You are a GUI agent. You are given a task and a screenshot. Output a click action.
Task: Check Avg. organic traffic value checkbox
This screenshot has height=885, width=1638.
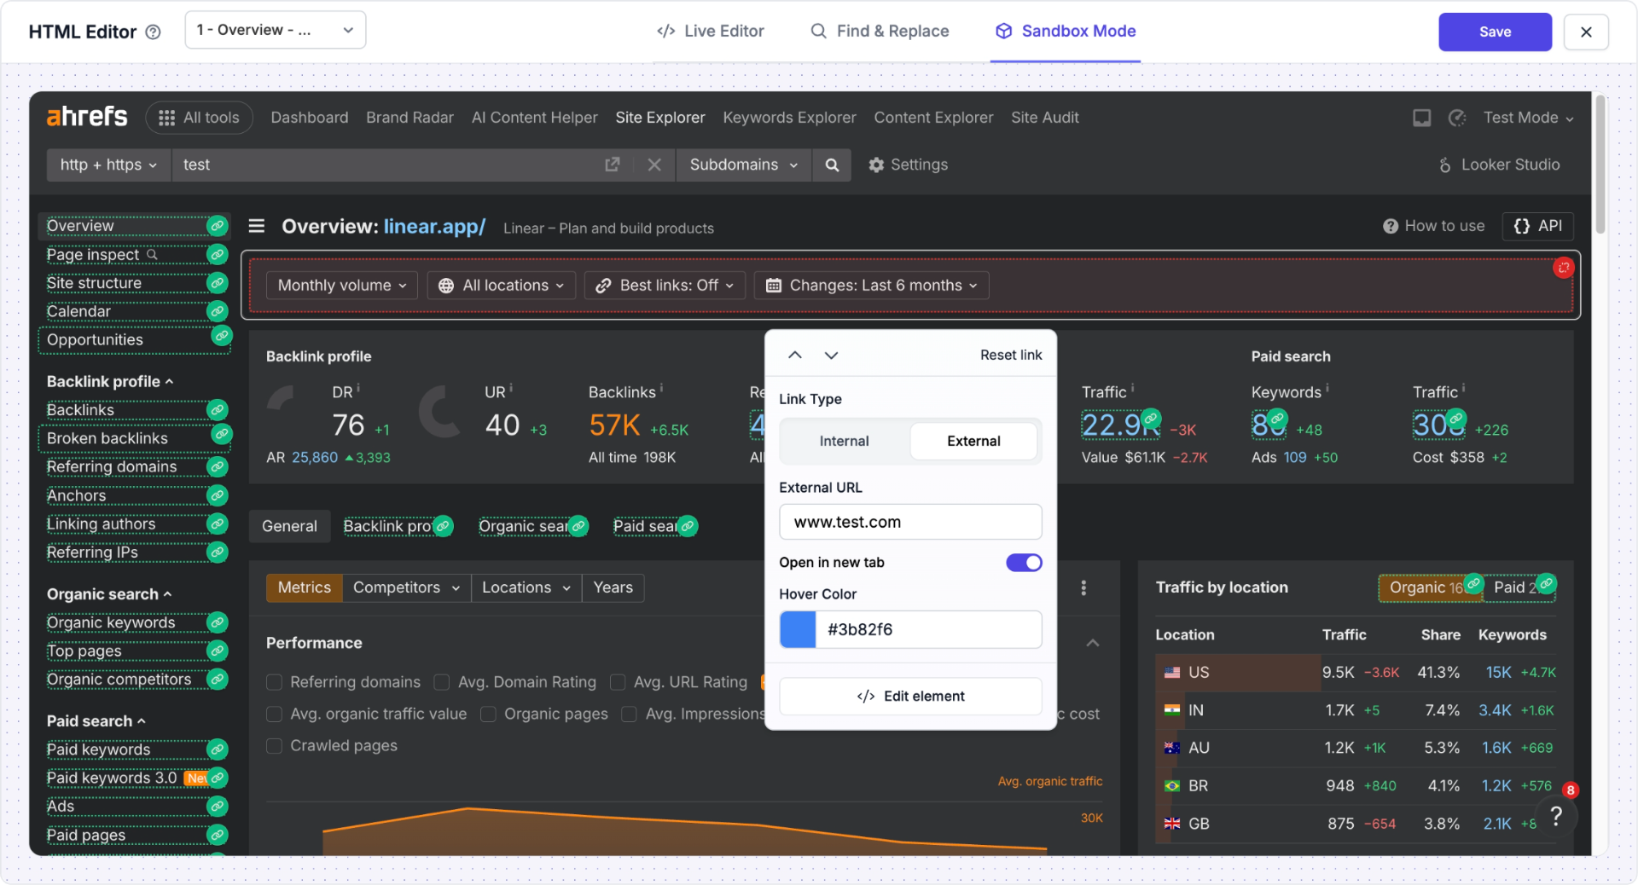tap(274, 714)
